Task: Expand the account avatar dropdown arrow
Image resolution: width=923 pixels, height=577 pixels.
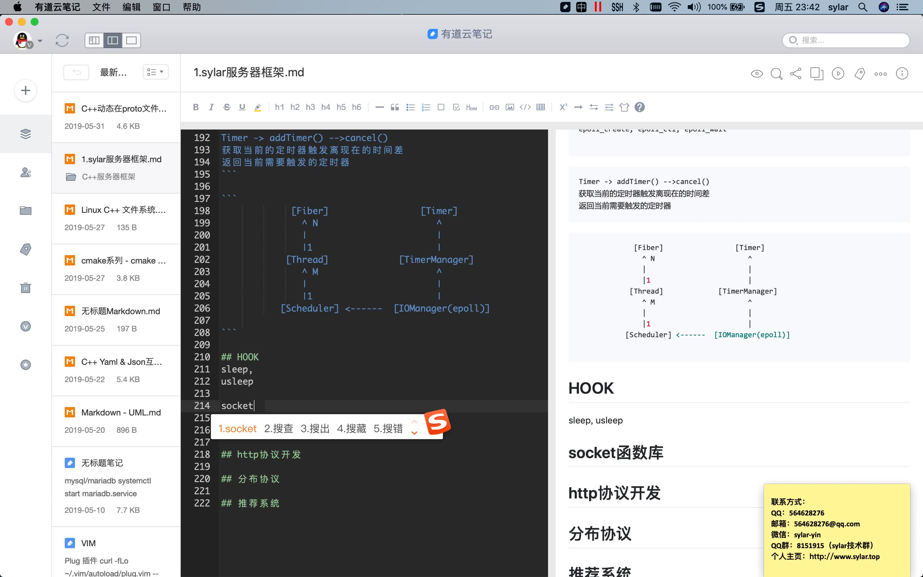Action: coord(40,41)
